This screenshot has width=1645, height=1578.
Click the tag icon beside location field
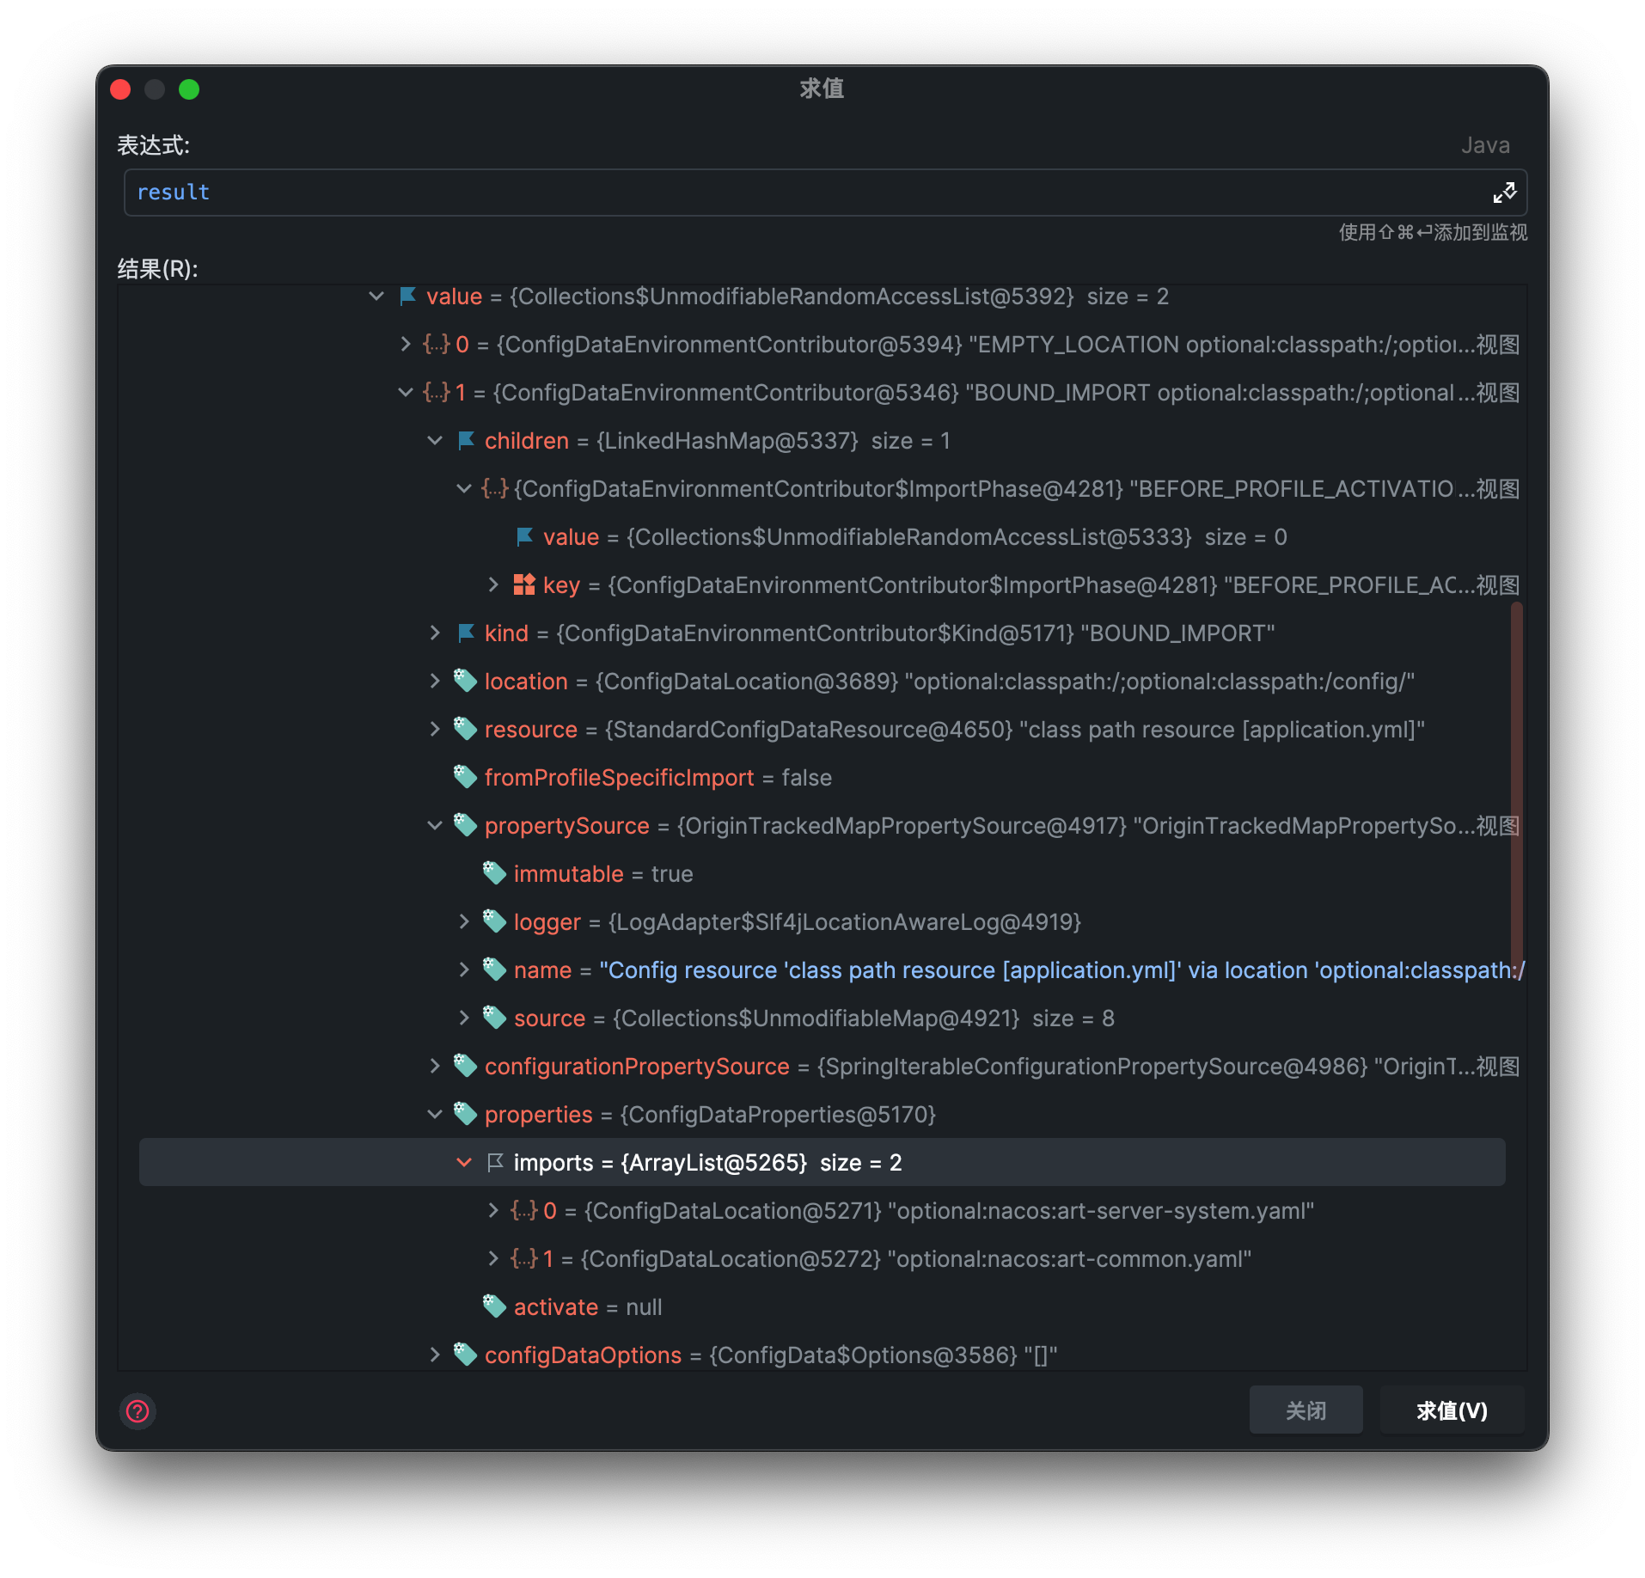tap(465, 682)
